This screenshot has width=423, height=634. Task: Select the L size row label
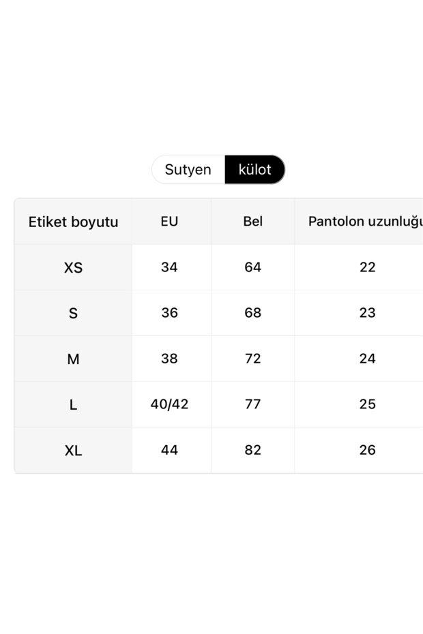tap(73, 404)
